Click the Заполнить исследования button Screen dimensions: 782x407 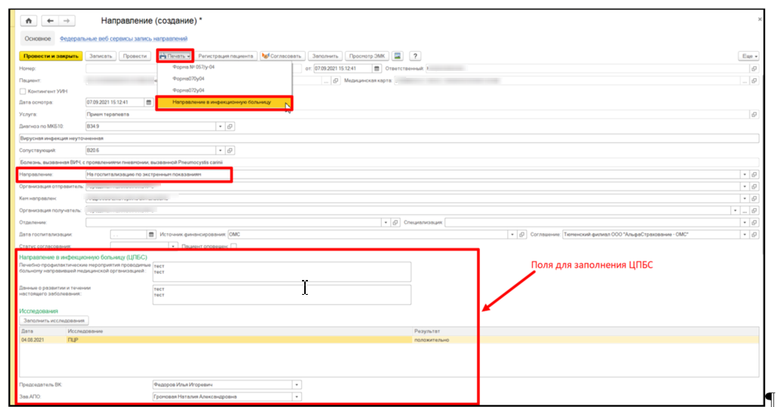(55, 321)
